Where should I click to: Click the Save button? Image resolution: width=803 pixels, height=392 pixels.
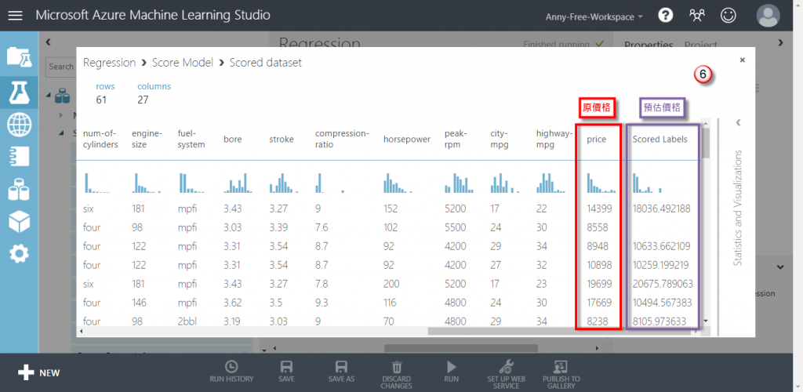[x=286, y=372]
